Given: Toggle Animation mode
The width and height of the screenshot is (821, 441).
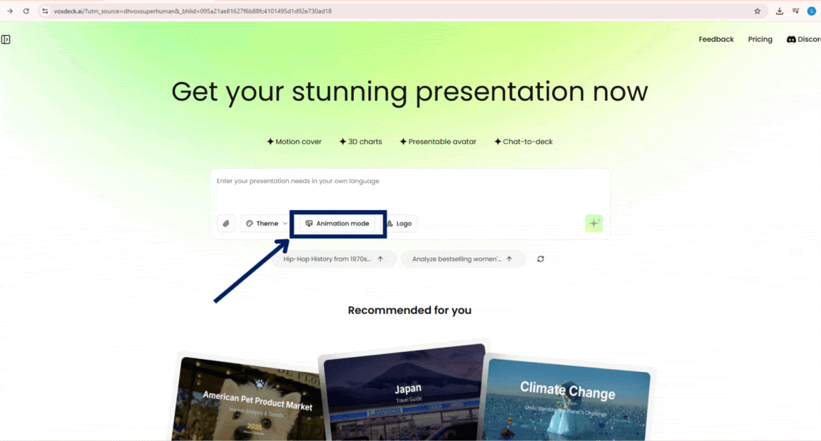Looking at the screenshot, I should 337,224.
